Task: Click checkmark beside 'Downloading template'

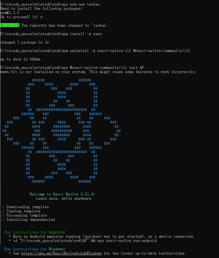Action: click(3, 207)
